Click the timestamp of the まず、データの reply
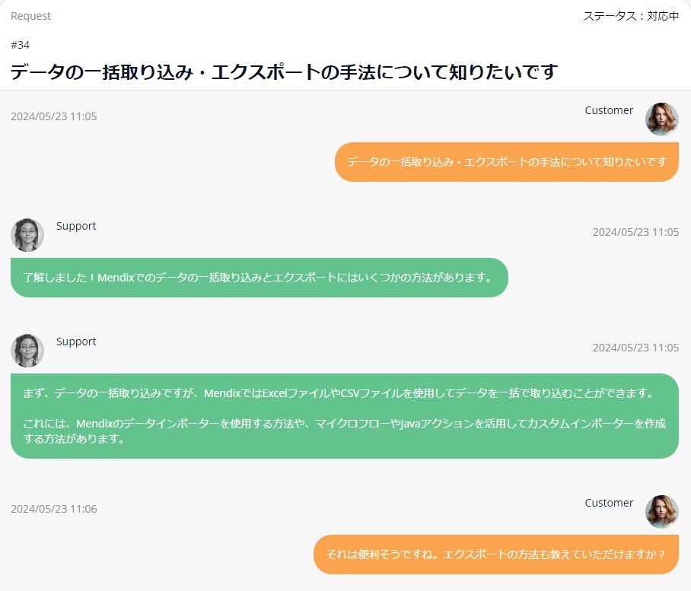Viewport: 691px width, 591px height. pos(635,348)
